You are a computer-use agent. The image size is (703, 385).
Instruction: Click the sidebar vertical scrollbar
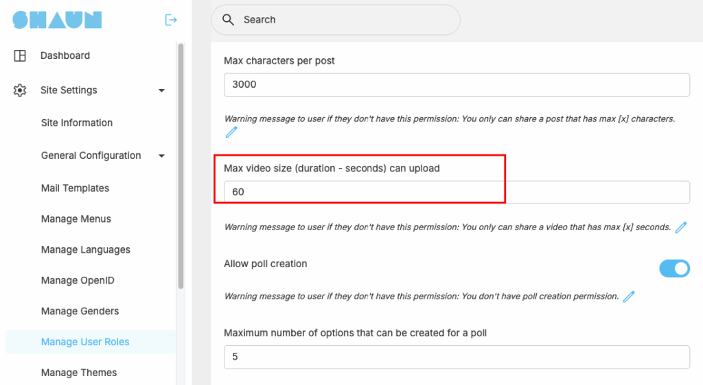(x=181, y=166)
